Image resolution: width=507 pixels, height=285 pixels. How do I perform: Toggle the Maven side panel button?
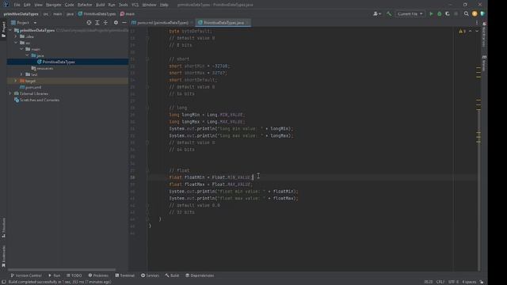484,63
